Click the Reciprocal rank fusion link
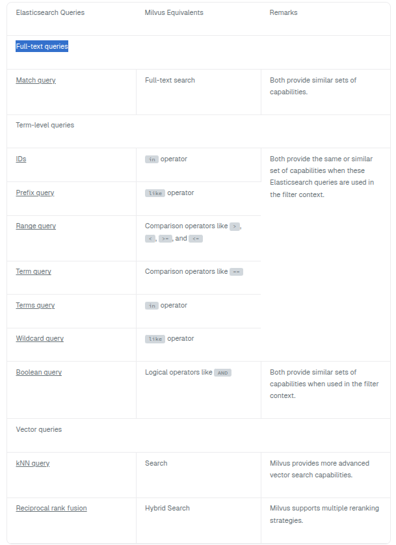This screenshot has height=545, width=396. [x=51, y=509]
